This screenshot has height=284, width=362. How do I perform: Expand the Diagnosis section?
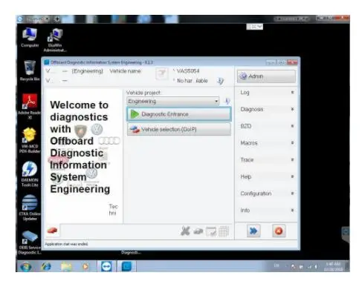(267, 109)
